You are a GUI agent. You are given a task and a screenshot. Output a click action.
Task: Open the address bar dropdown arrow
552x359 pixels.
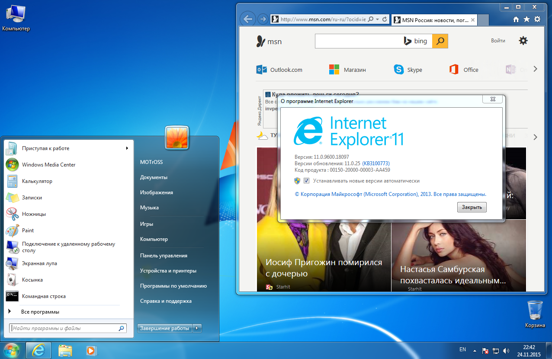(378, 19)
